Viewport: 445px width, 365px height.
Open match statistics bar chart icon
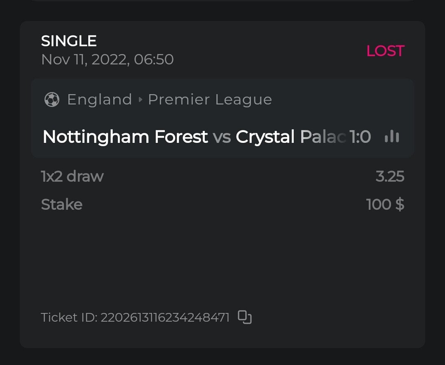(x=391, y=137)
